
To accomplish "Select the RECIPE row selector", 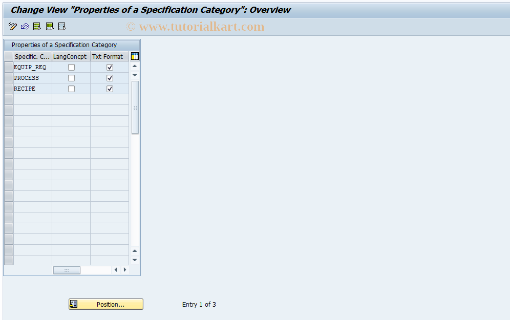I will click(x=9, y=89).
